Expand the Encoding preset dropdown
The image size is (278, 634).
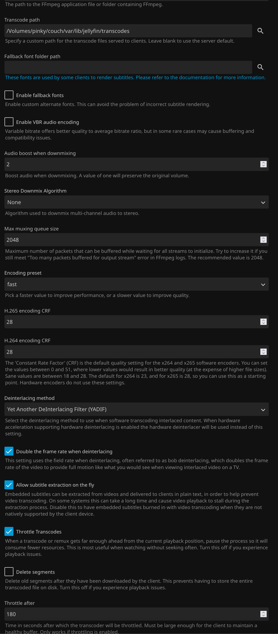(136, 284)
